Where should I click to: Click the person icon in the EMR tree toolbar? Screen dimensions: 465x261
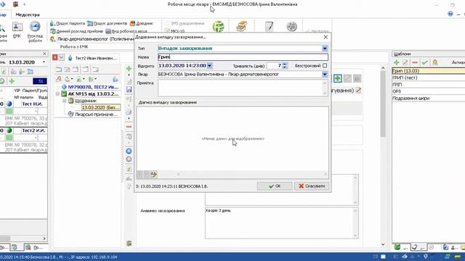[59, 79]
